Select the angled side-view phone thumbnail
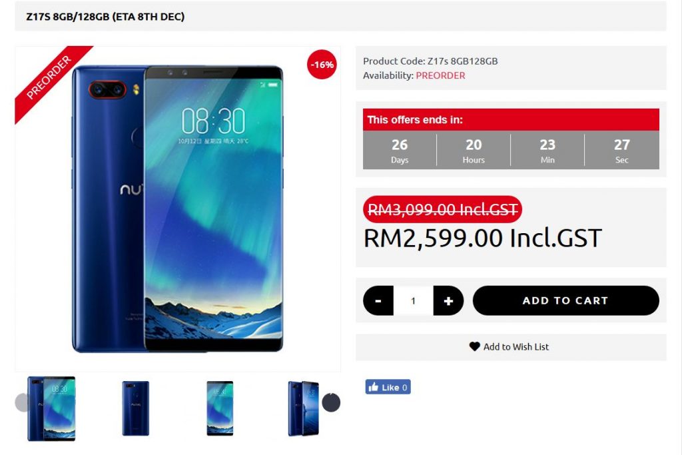Viewport: 682px width, 455px height. [x=303, y=408]
